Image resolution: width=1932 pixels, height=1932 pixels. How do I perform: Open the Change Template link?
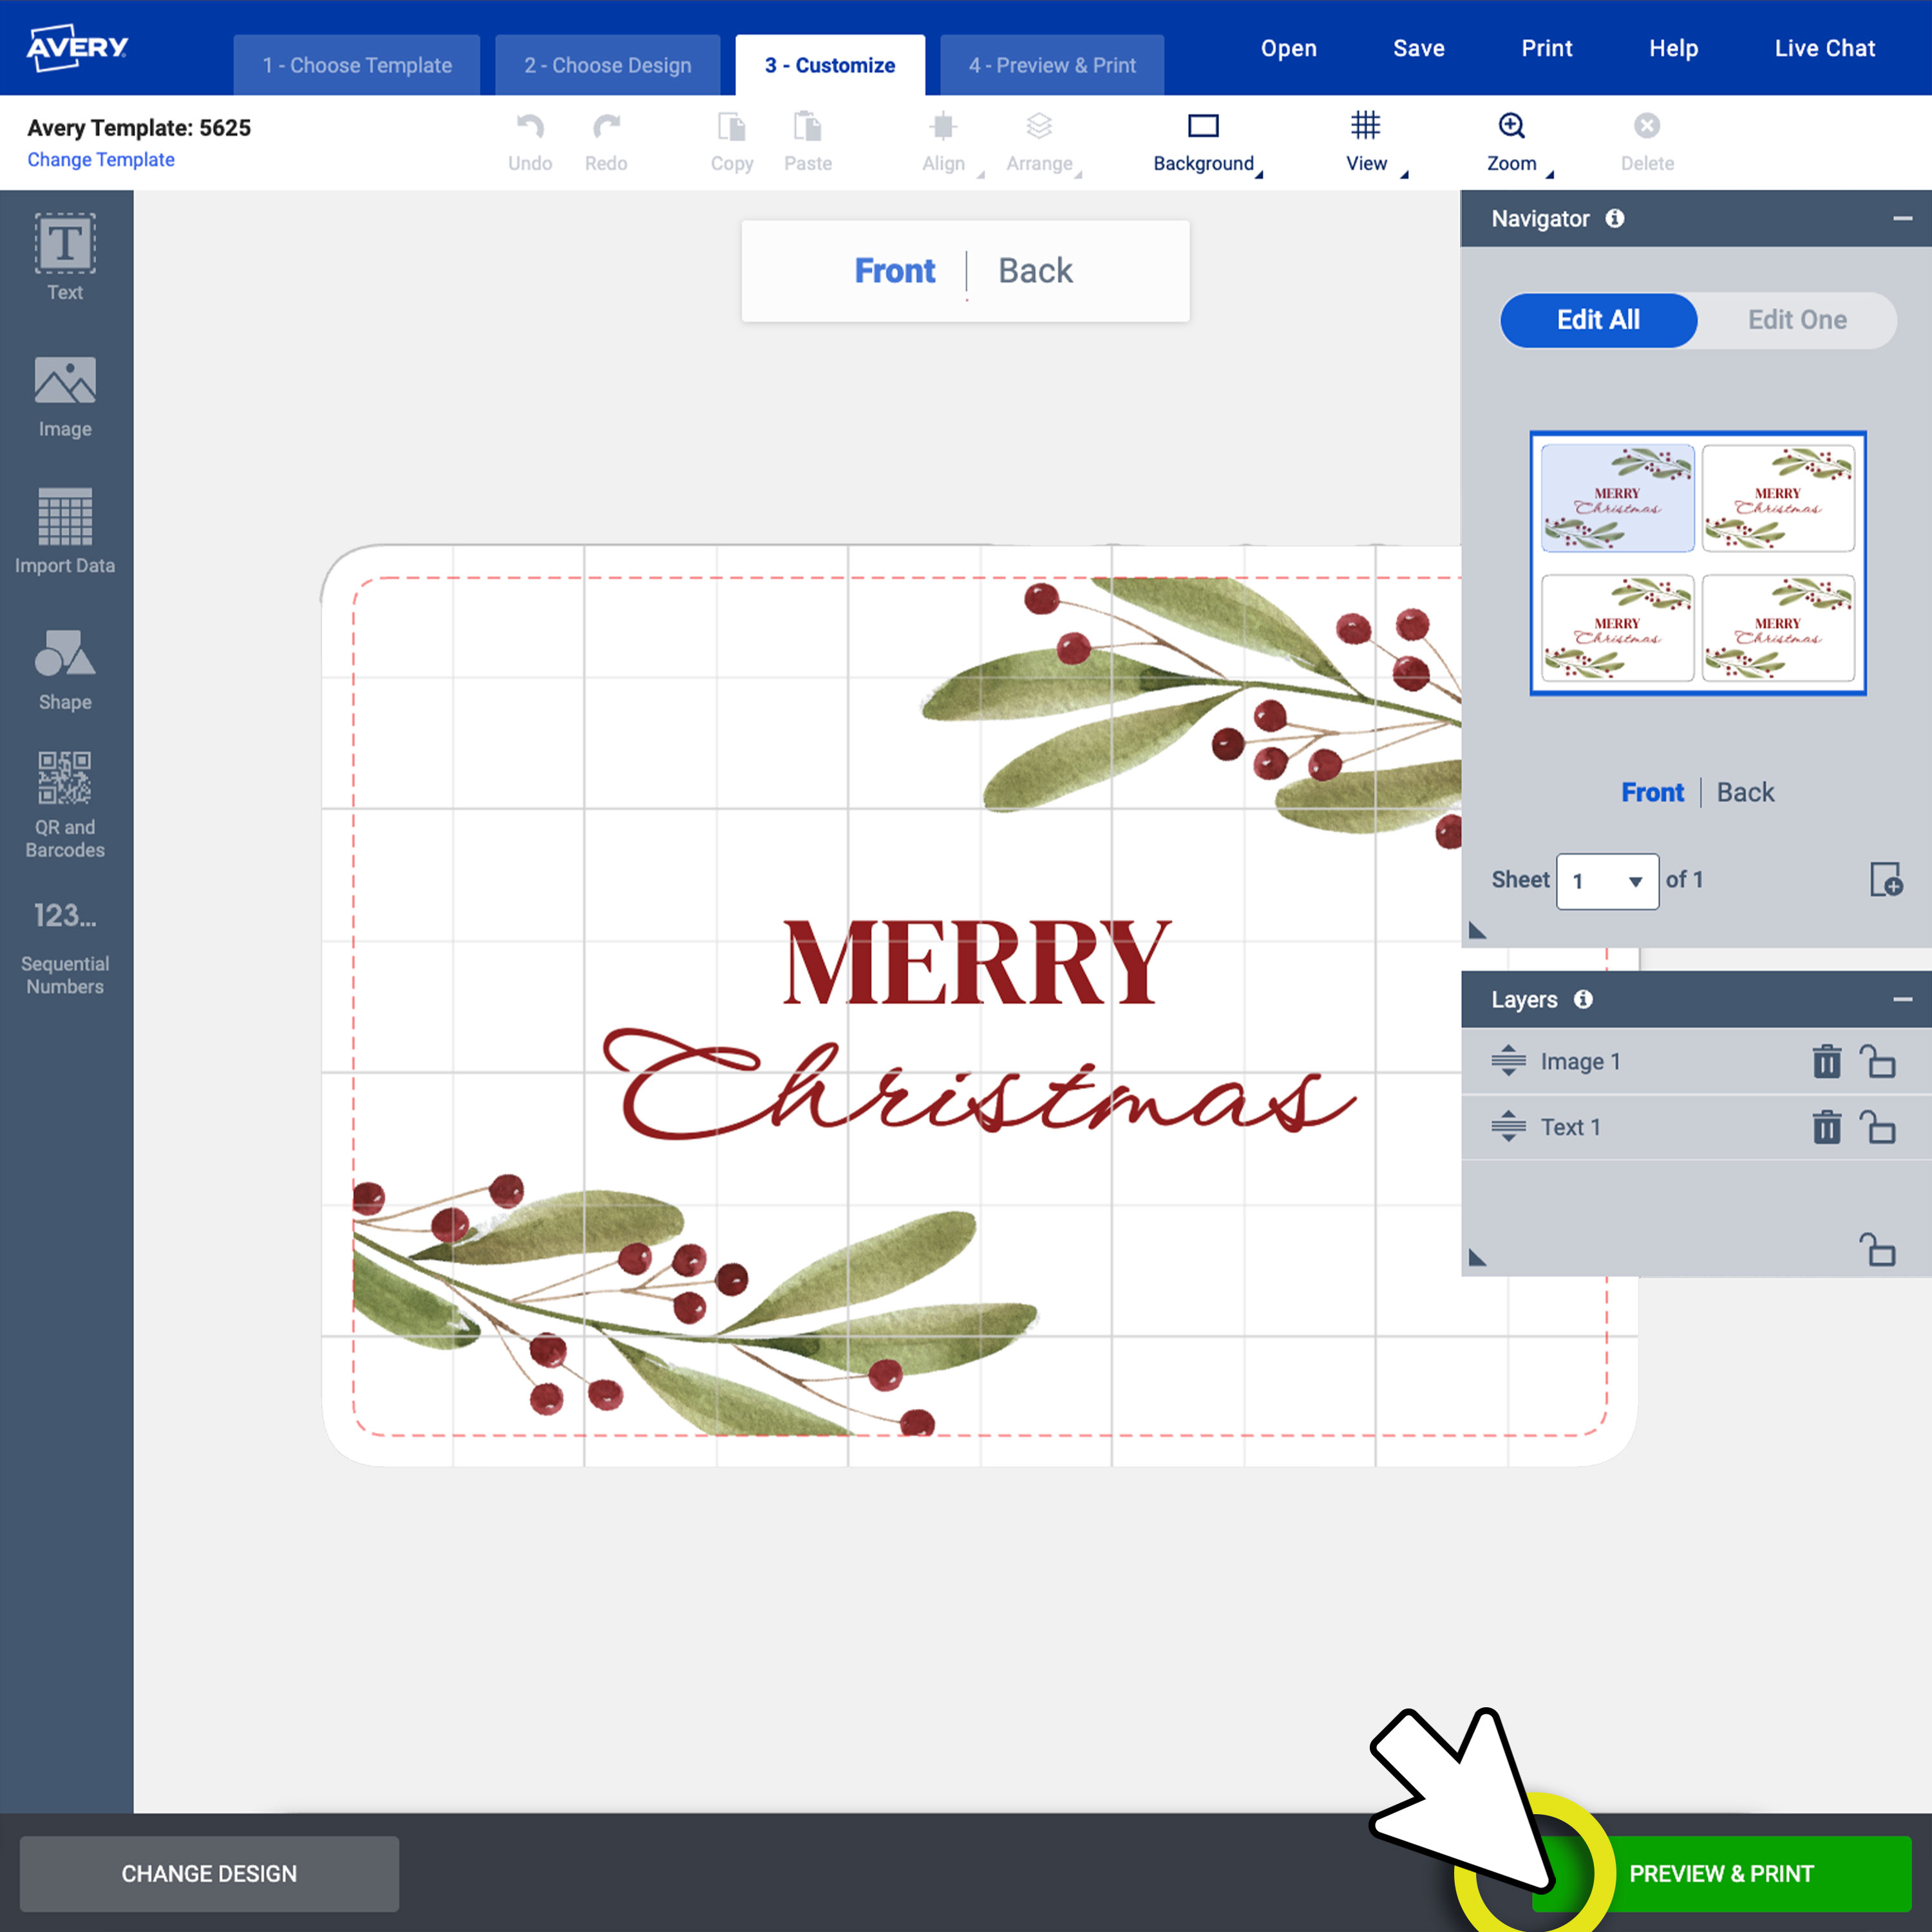100,159
